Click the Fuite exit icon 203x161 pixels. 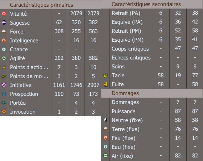[x=106, y=84]
